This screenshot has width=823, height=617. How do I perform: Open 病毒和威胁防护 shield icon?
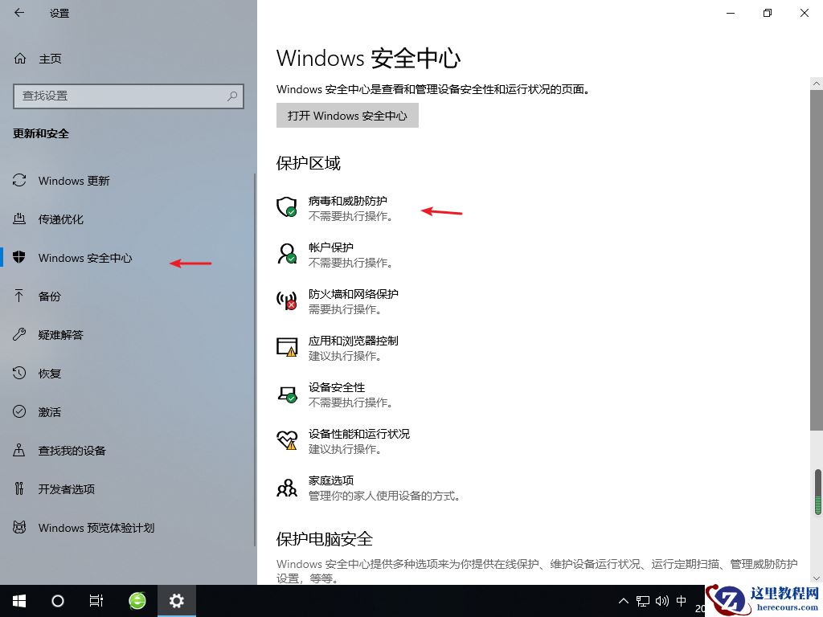point(287,207)
